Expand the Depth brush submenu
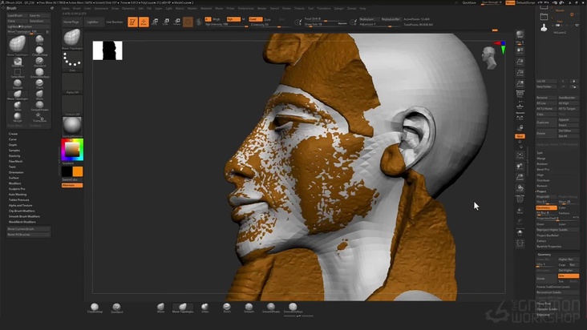The width and height of the screenshot is (587, 330). pyautogui.click(x=13, y=145)
